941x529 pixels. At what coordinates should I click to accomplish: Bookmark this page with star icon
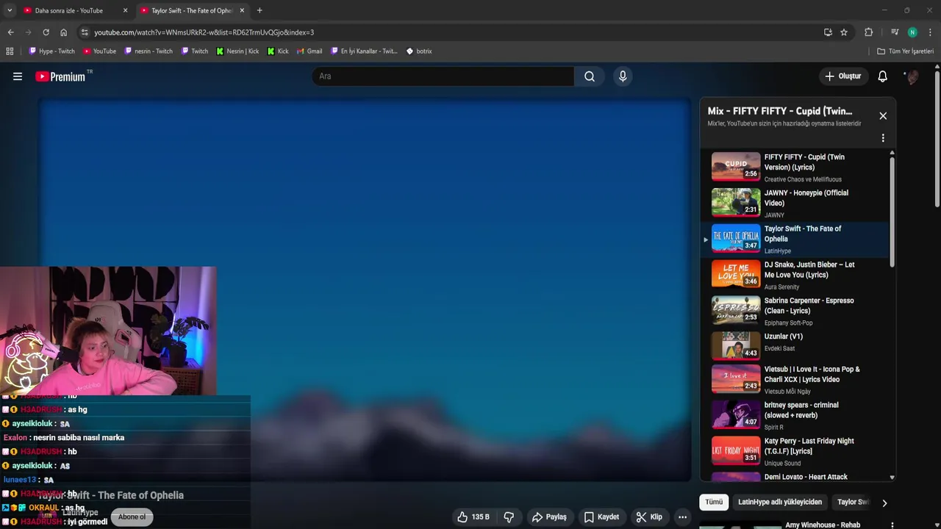(x=844, y=32)
